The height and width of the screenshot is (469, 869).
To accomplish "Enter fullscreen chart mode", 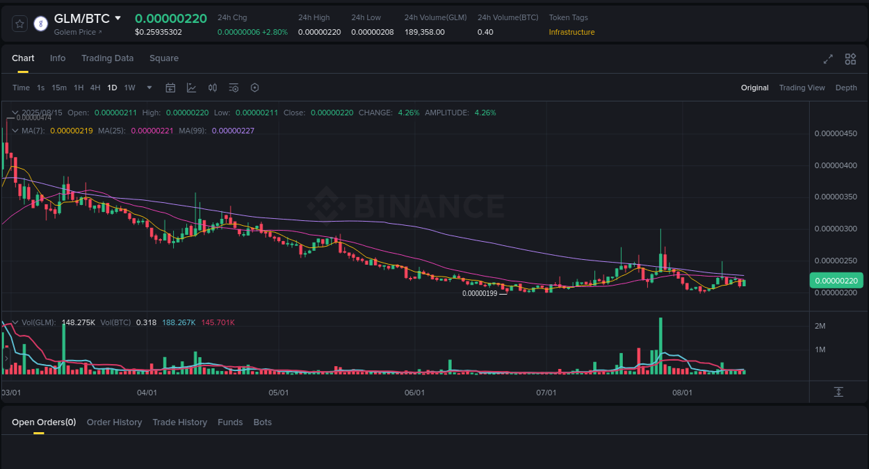I will pos(828,59).
